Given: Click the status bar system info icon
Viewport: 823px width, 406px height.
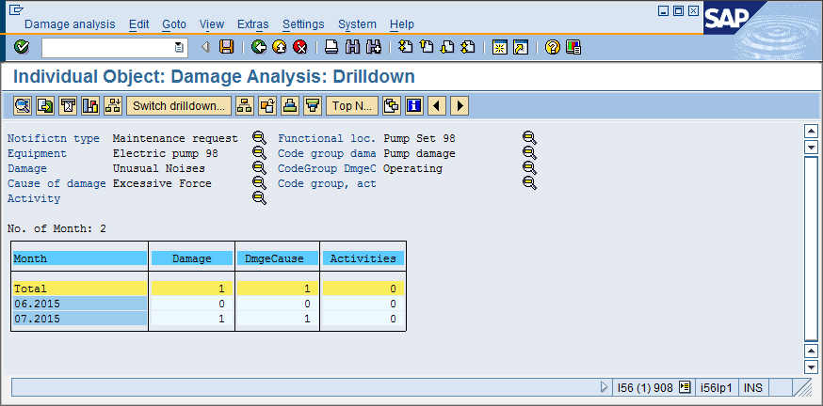Looking at the screenshot, I should point(684,387).
